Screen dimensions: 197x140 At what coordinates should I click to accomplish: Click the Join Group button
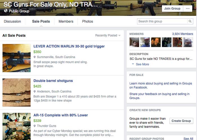(172, 8)
